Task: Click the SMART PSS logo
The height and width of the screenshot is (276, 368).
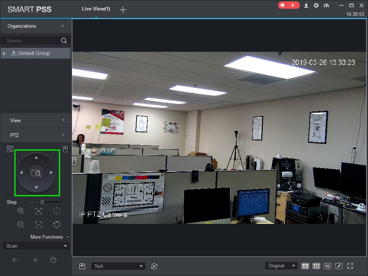Action: [x=29, y=9]
